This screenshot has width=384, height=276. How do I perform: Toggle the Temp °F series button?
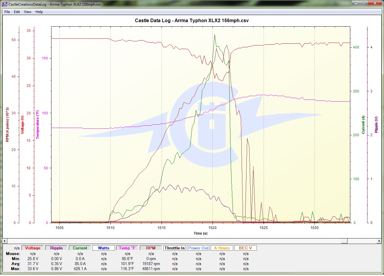127,248
